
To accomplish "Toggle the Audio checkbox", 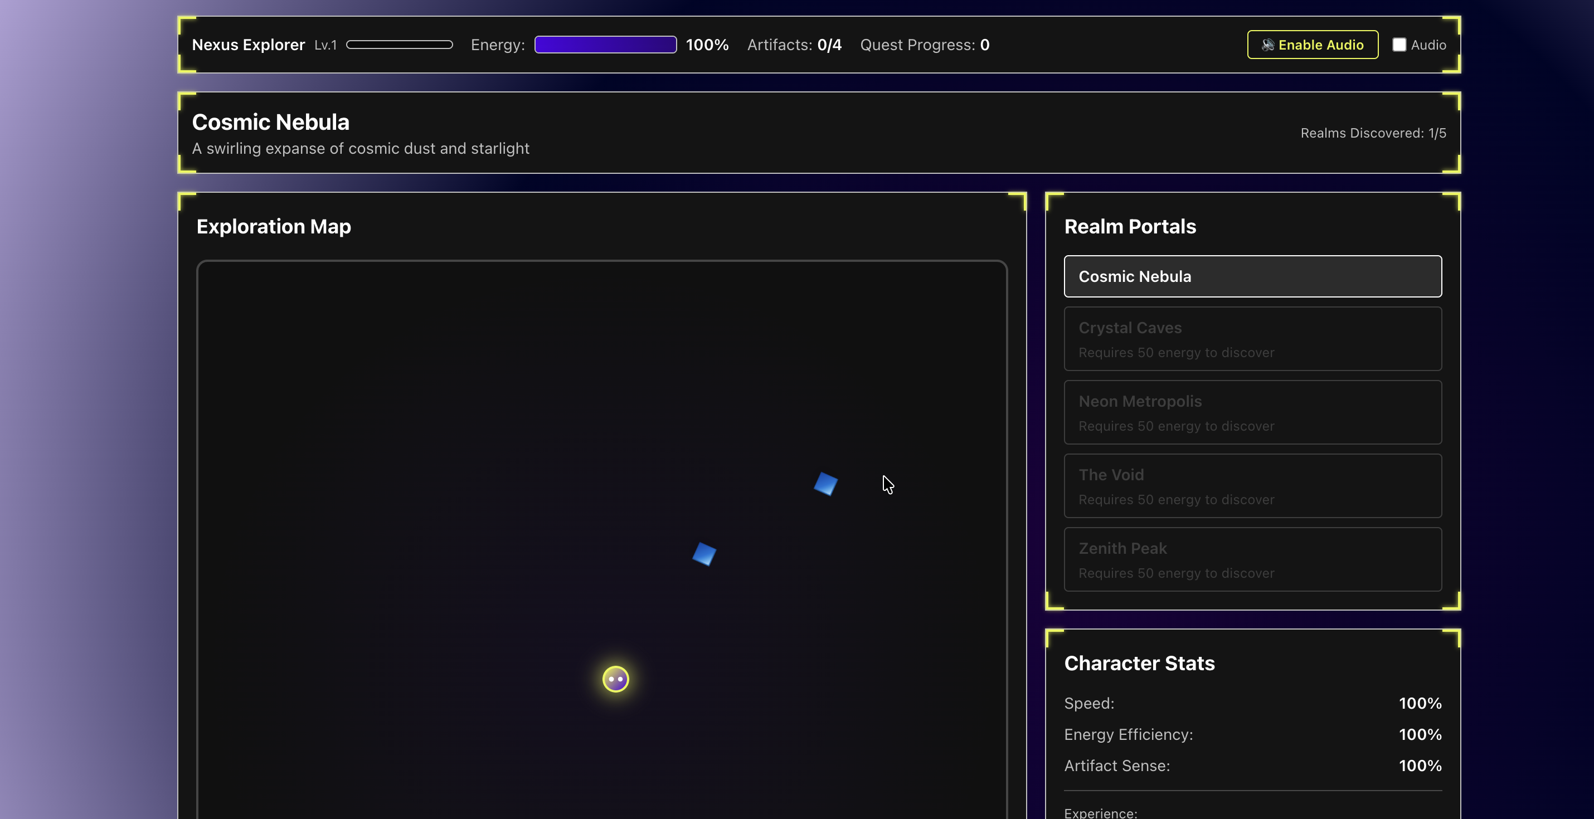I will tap(1399, 45).
